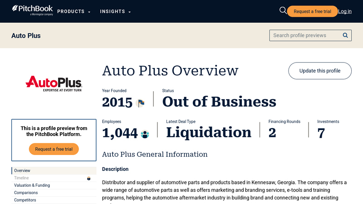Click the flag icon beside 2015
Screen dimensions: 363x204
tap(140, 103)
